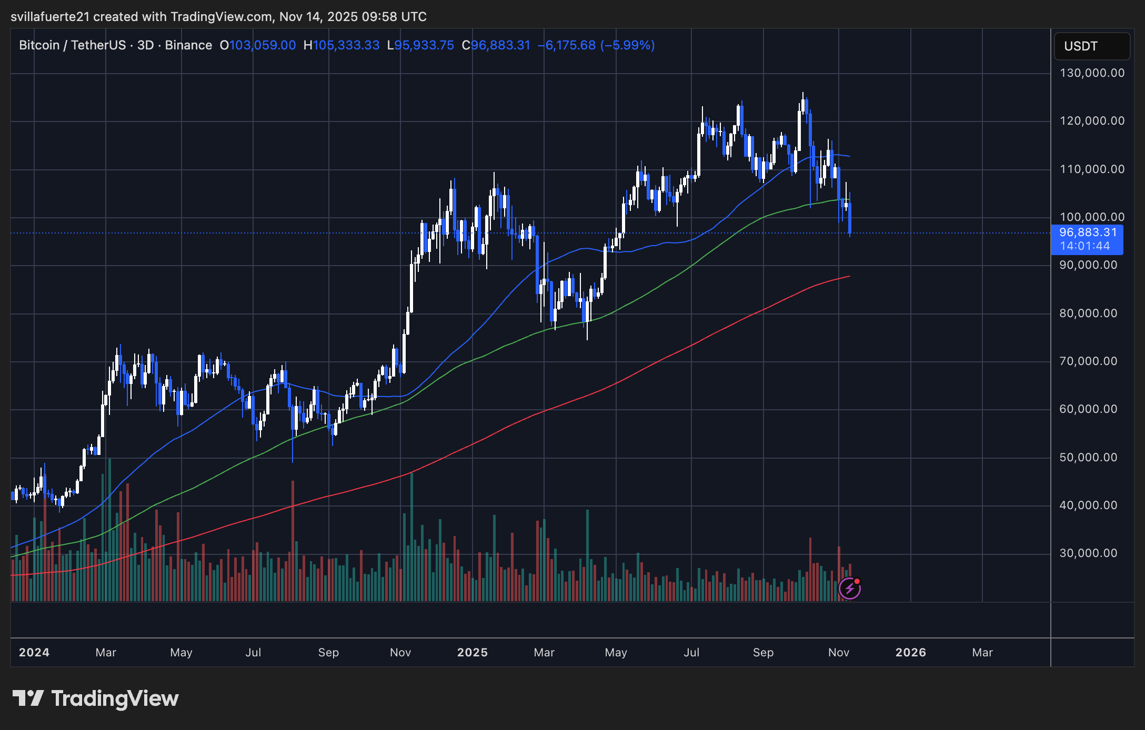The width and height of the screenshot is (1145, 730).
Task: Click the 2024 label on time axis
Action: tap(34, 653)
